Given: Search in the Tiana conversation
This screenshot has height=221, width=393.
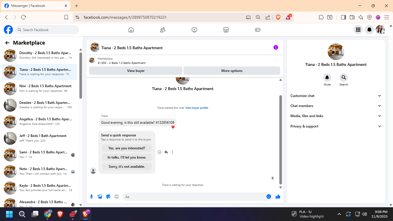Looking at the screenshot, I should pyautogui.click(x=344, y=77).
